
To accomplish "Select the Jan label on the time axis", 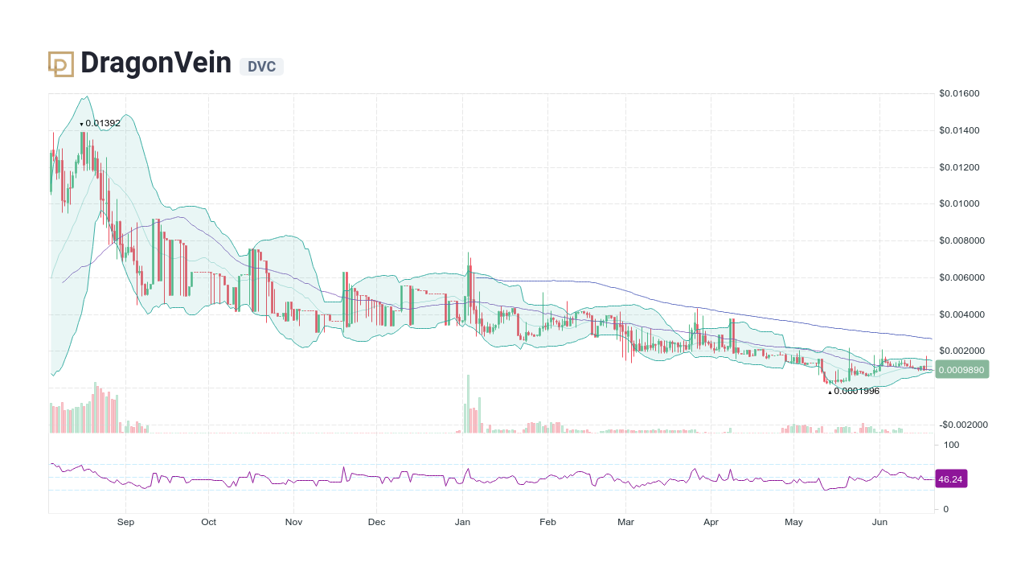I will [x=462, y=522].
